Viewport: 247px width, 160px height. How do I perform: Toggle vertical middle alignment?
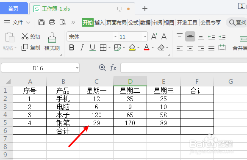pyautogui.click(x=190, y=36)
